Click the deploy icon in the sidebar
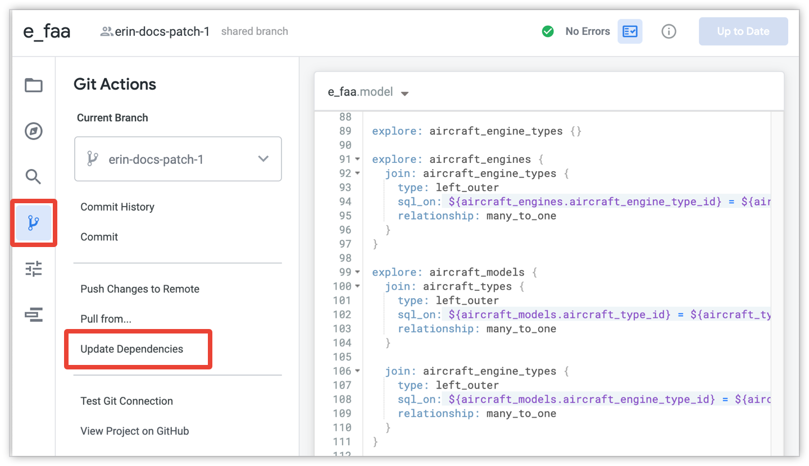Screen dimensions: 809x466 34,316
